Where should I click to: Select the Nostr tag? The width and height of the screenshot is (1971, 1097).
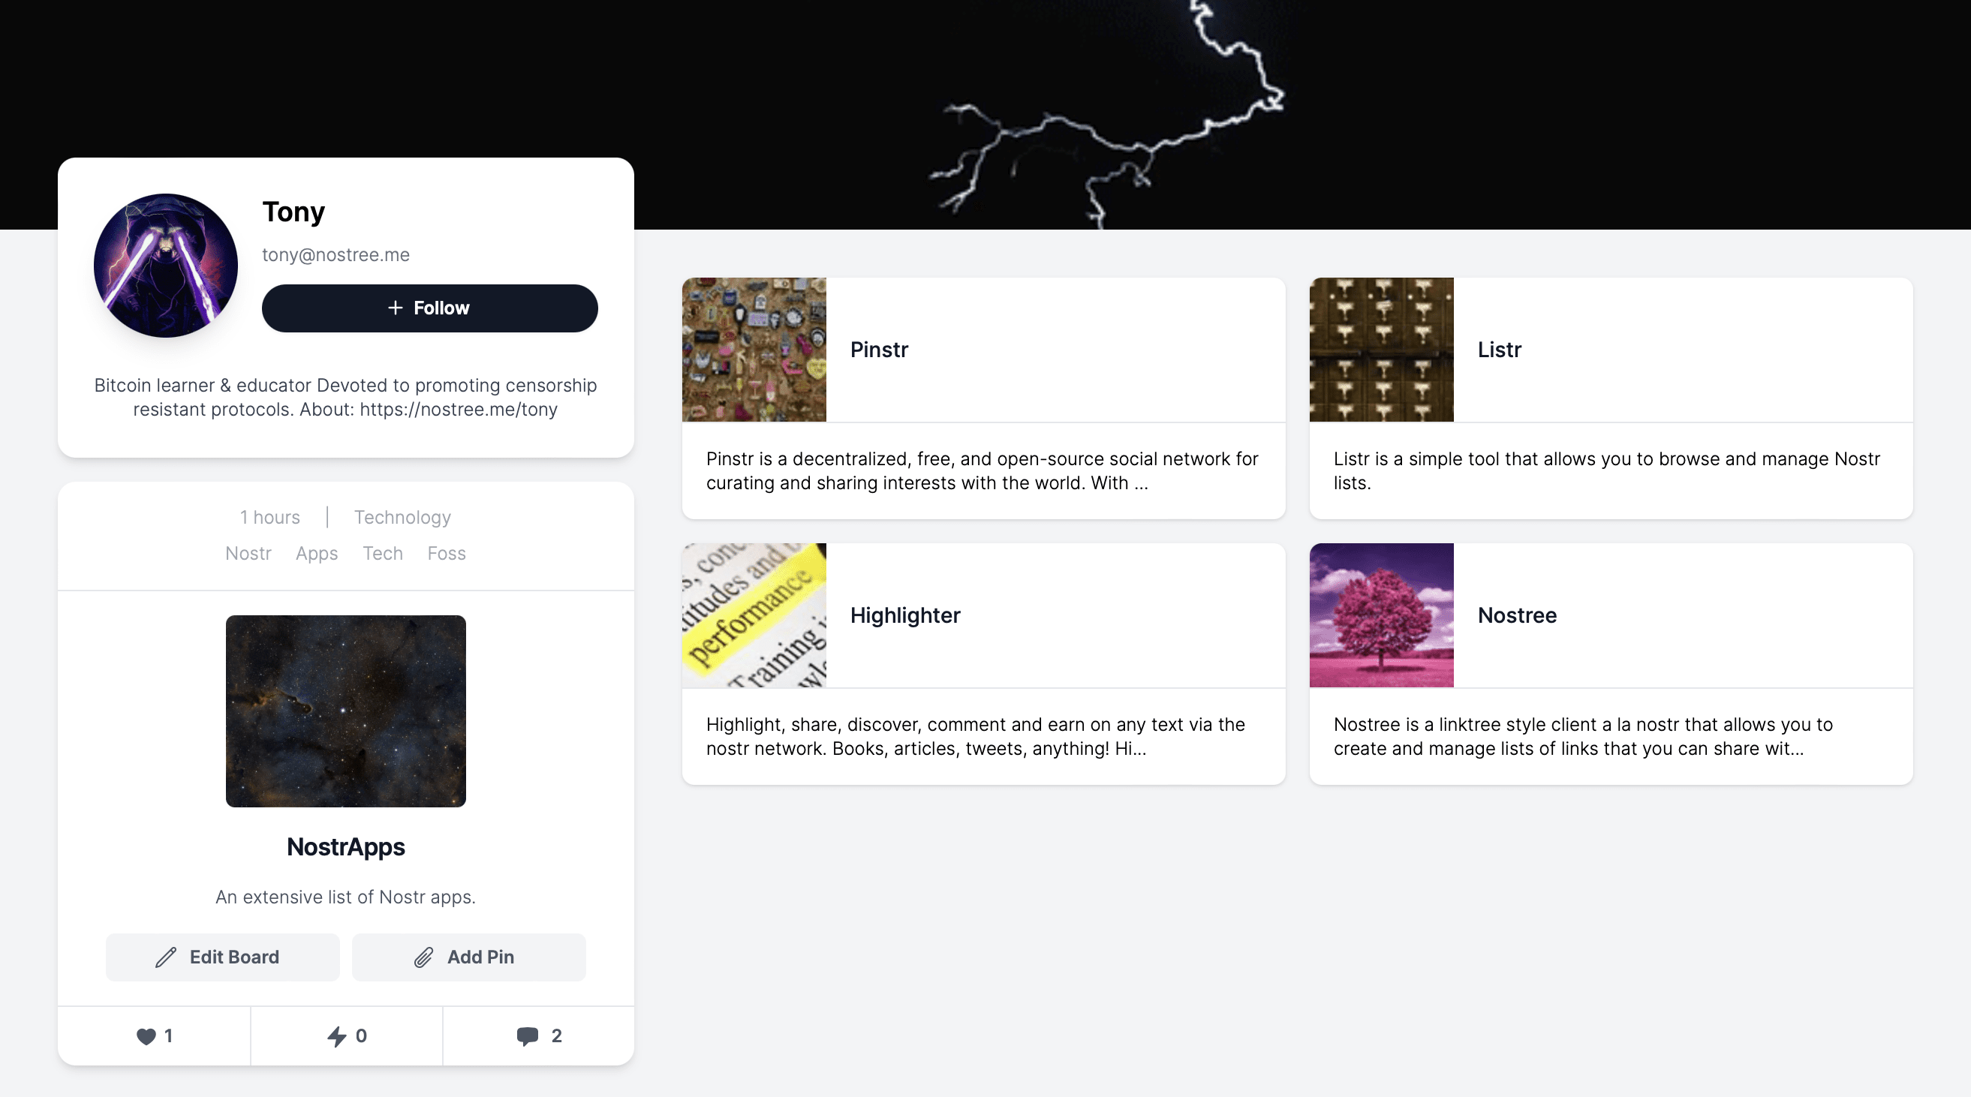tap(248, 553)
